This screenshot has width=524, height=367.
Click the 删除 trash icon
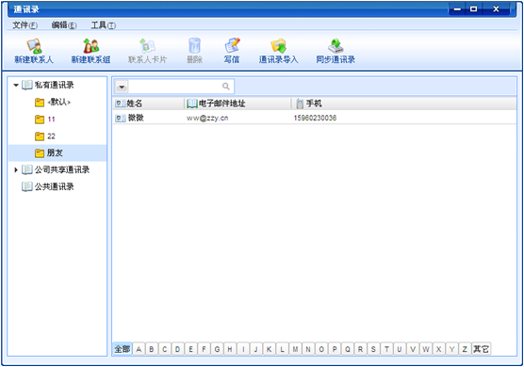point(194,46)
